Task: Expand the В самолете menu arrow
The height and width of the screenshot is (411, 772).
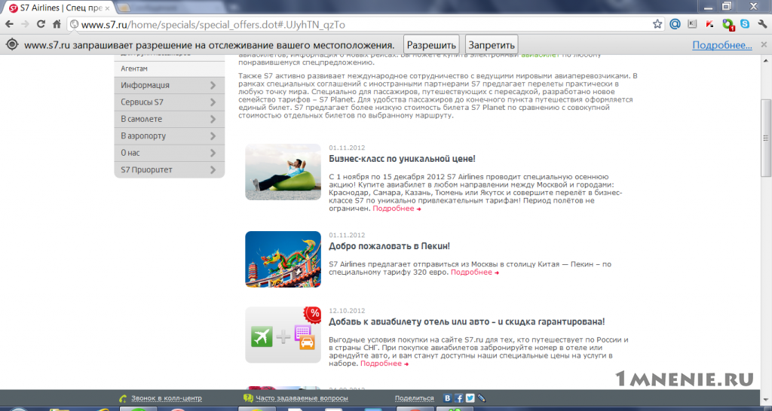Action: click(213, 119)
